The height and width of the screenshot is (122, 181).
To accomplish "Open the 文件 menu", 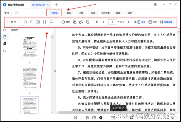I will click(x=7, y=13).
